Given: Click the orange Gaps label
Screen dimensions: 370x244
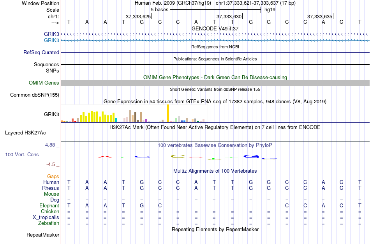Looking at the screenshot, I should click(53, 177).
